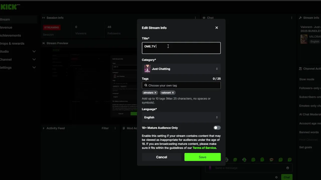Click the Just Chatting category thumbnail
Viewport: 321px width, 180px height.
click(x=147, y=69)
